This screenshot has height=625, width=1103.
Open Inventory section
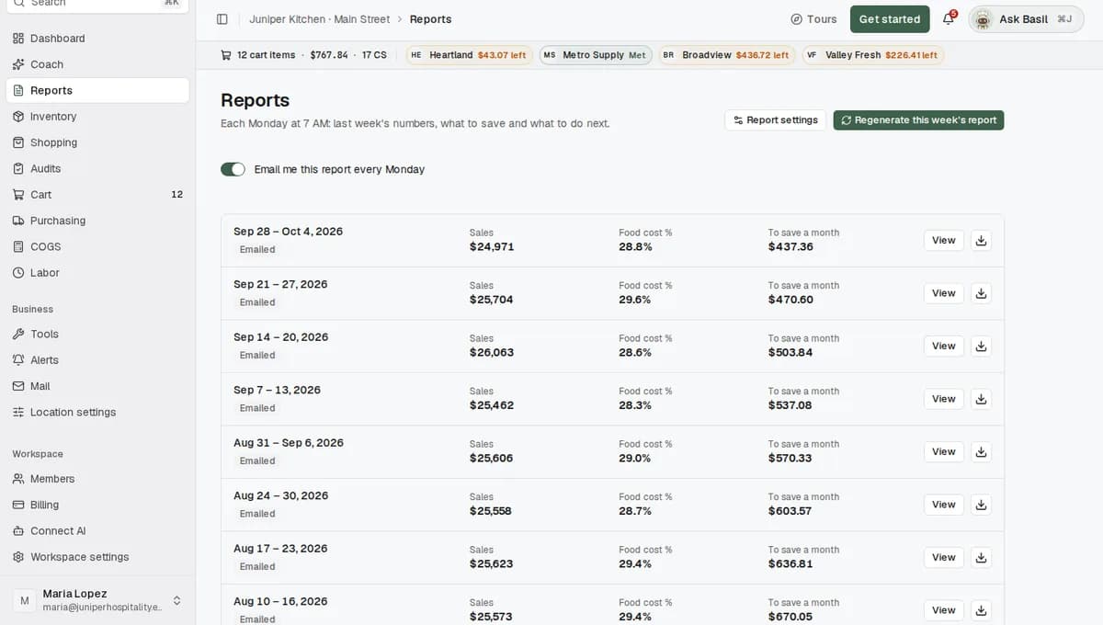(x=97, y=117)
